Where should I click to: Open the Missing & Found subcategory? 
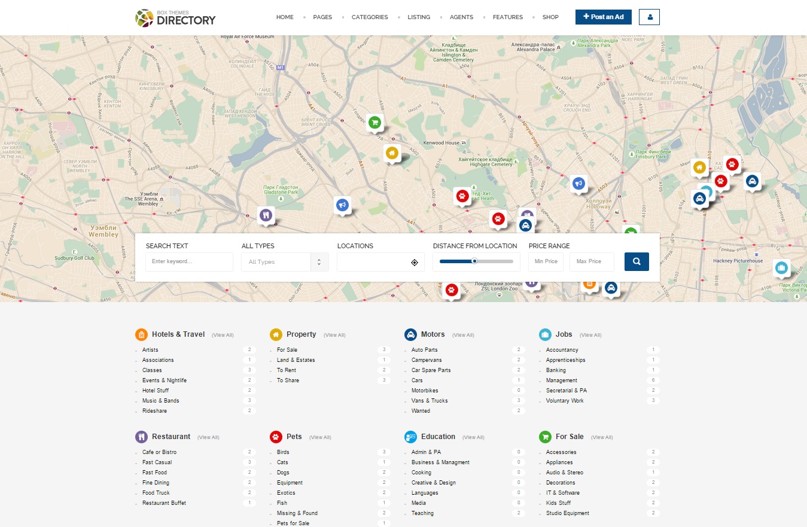[297, 513]
